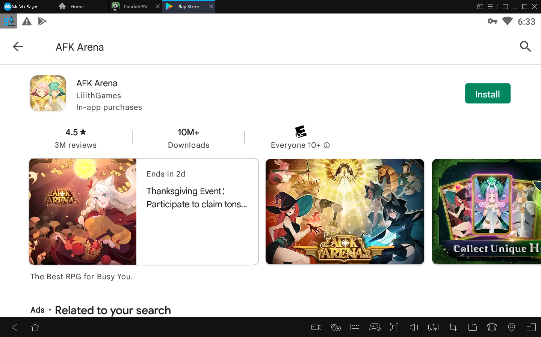Adjust volume with the speaker icon
The width and height of the screenshot is (541, 337).
tap(414, 327)
